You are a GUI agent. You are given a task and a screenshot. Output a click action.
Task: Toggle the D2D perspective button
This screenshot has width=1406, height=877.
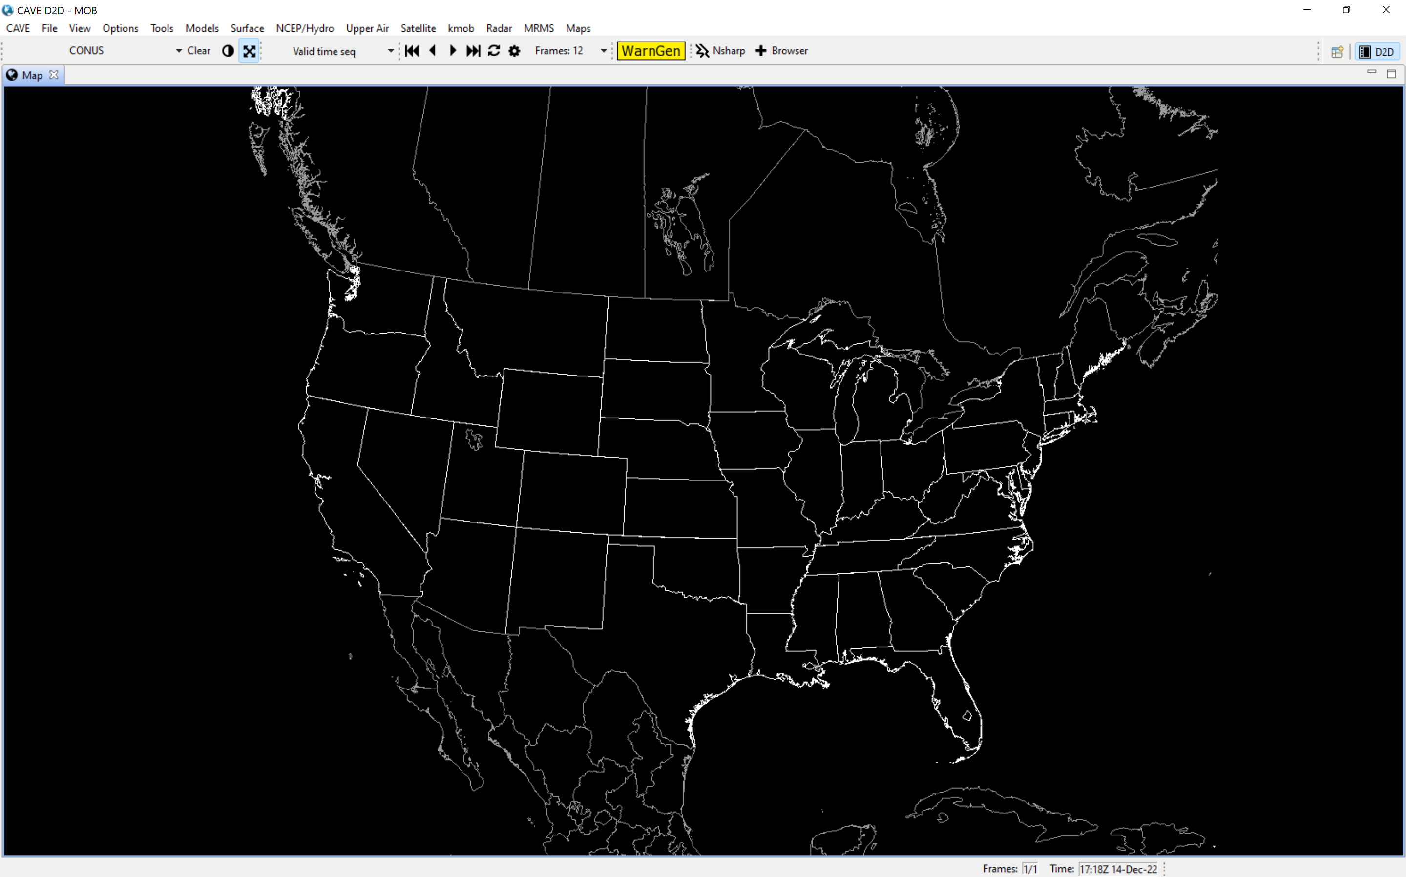tap(1379, 52)
